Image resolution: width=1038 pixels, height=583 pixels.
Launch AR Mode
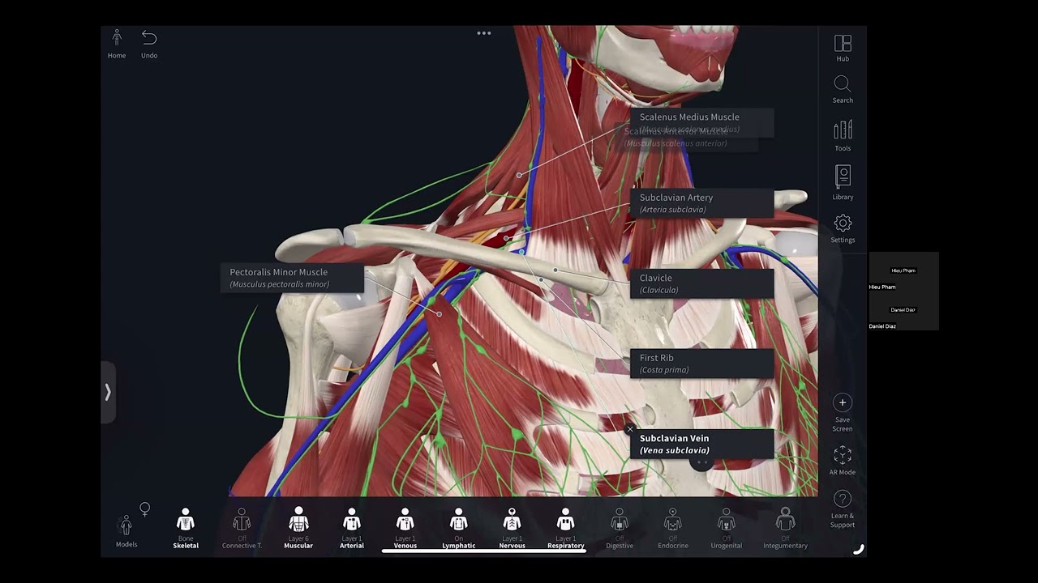(843, 460)
